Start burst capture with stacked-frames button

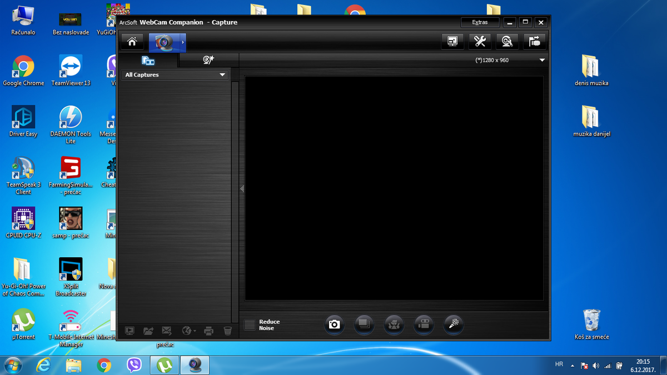364,324
